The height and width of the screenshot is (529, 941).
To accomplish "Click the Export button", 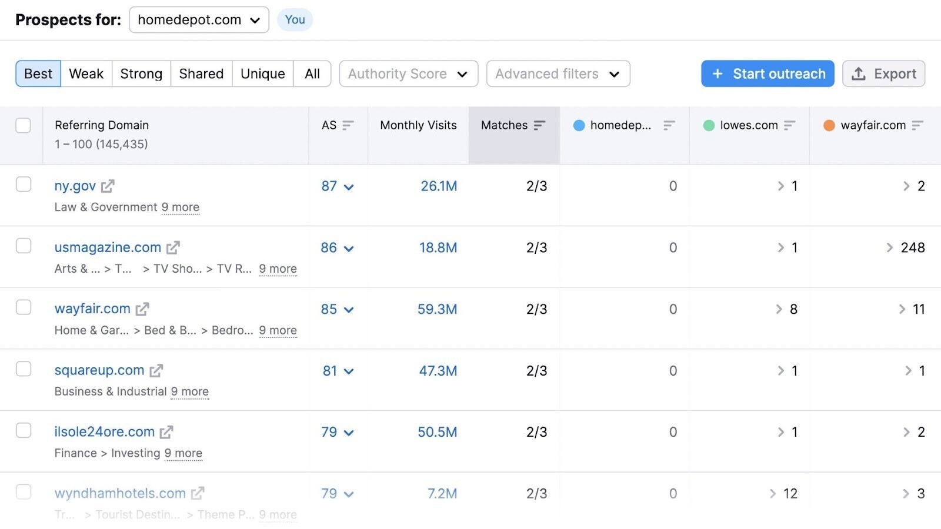I will (883, 74).
